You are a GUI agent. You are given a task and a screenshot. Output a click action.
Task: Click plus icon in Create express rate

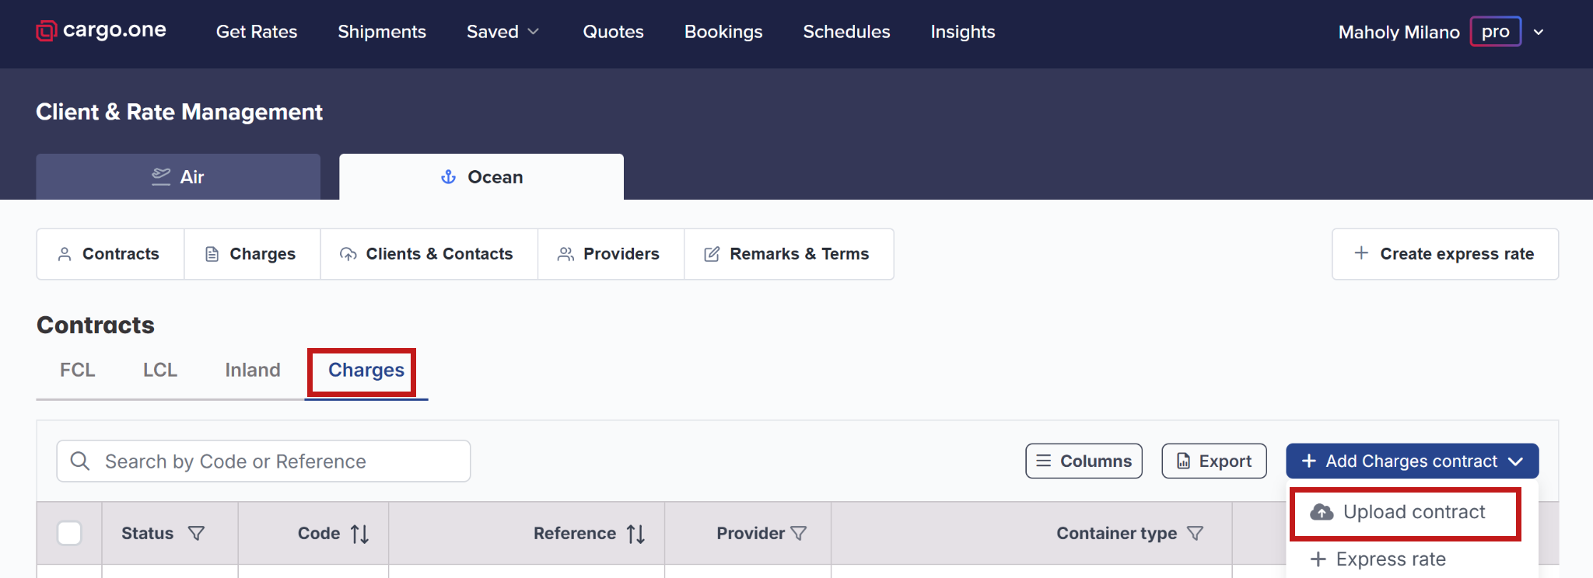tap(1361, 253)
